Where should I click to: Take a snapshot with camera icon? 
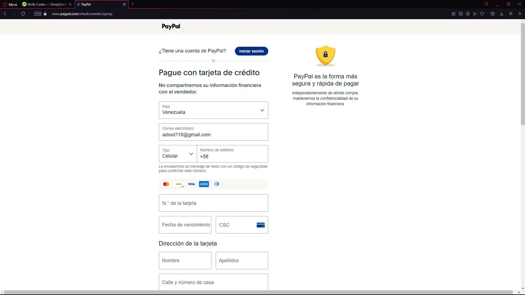[x=461, y=14]
